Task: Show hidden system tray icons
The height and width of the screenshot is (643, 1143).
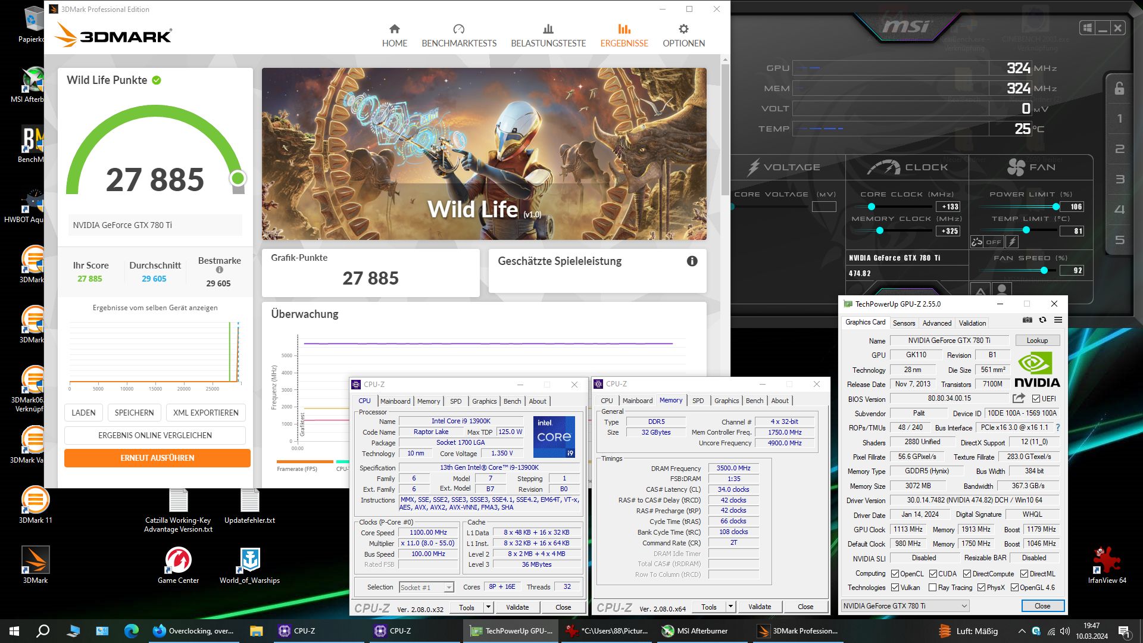Action: pos(1022,631)
